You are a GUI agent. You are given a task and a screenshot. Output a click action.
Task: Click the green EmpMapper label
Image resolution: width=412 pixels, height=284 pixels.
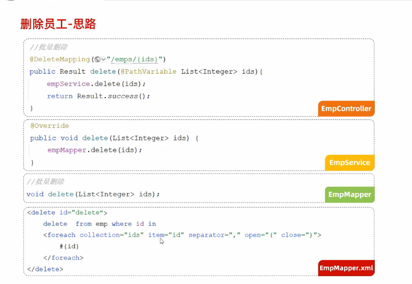[349, 195]
